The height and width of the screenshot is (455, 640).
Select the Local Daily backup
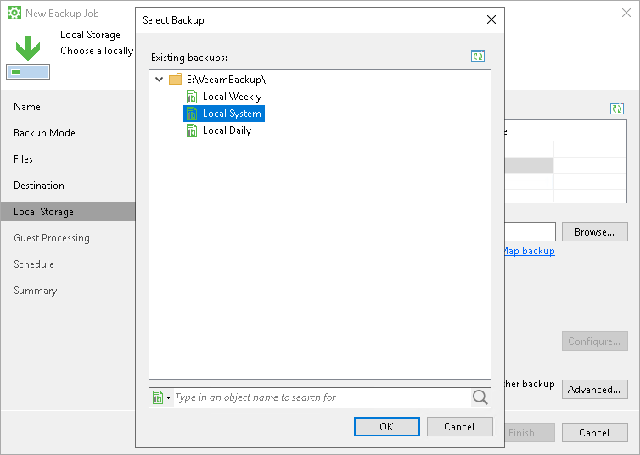click(227, 130)
